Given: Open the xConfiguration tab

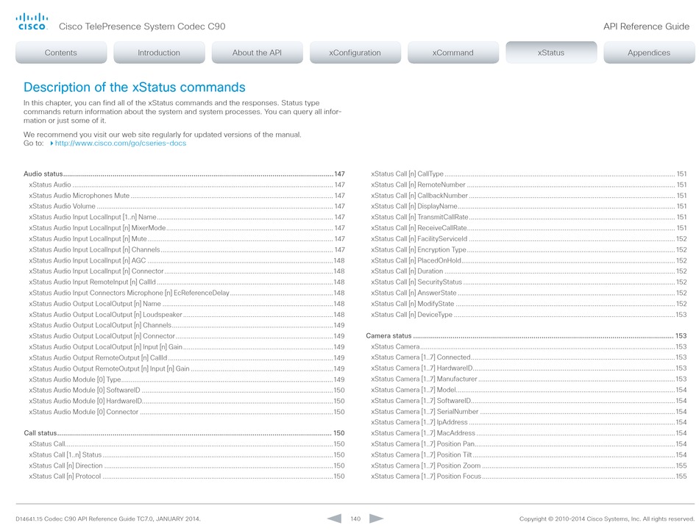Looking at the screenshot, I should click(355, 52).
